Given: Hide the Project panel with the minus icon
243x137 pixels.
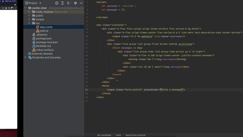Looking at the screenshot, I should point(81,3).
